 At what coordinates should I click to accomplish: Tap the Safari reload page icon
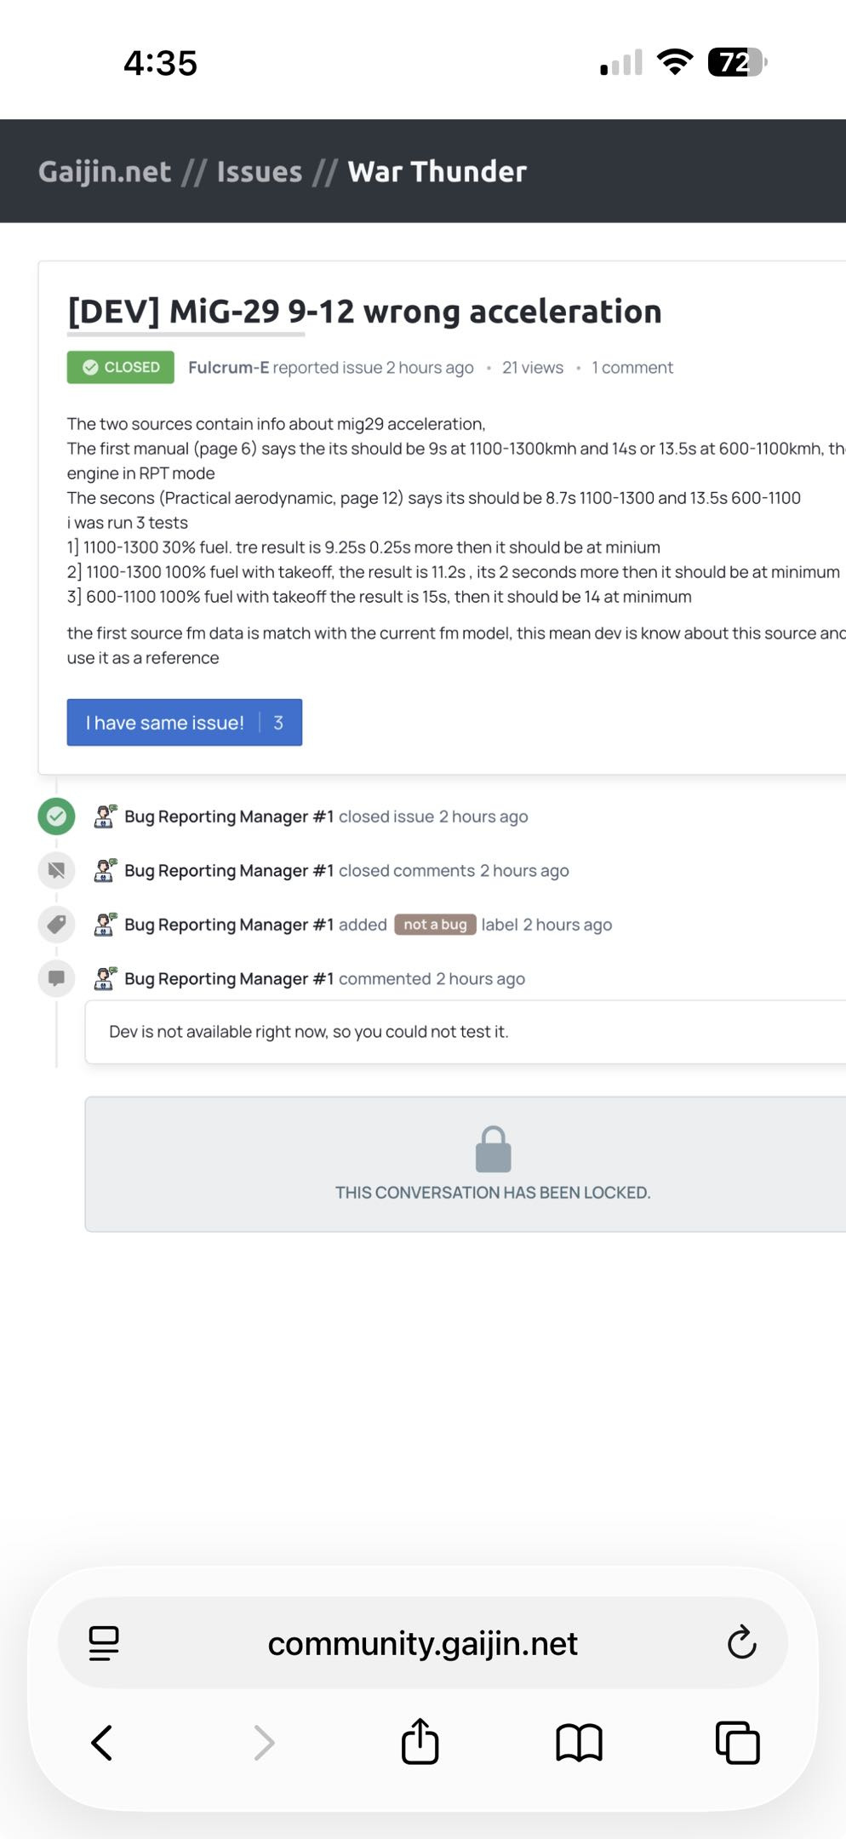741,1642
